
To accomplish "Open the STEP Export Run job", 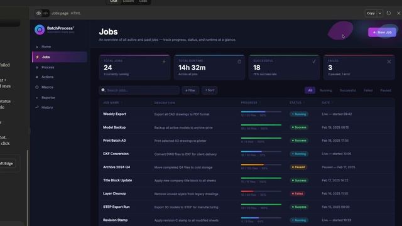I will [x=116, y=207].
